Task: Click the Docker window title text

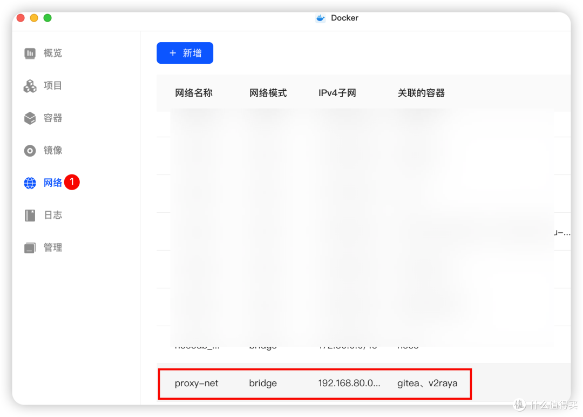Action: (x=344, y=18)
